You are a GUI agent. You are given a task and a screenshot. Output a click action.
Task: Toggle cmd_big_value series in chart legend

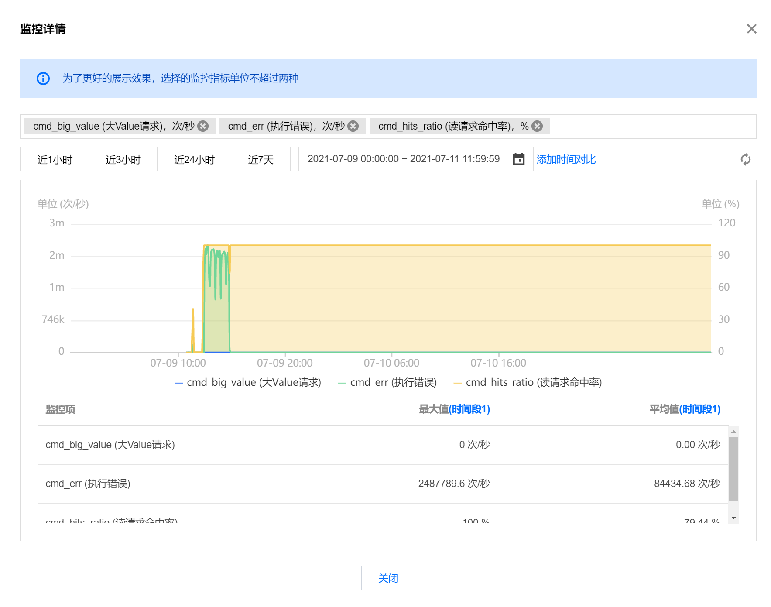point(248,383)
